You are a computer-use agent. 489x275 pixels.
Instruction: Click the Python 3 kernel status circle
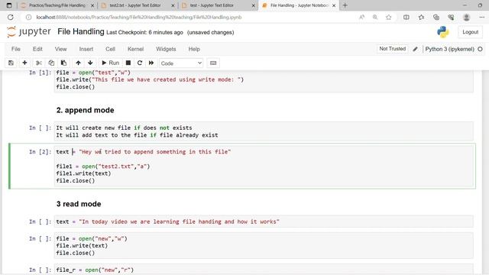pos(480,49)
